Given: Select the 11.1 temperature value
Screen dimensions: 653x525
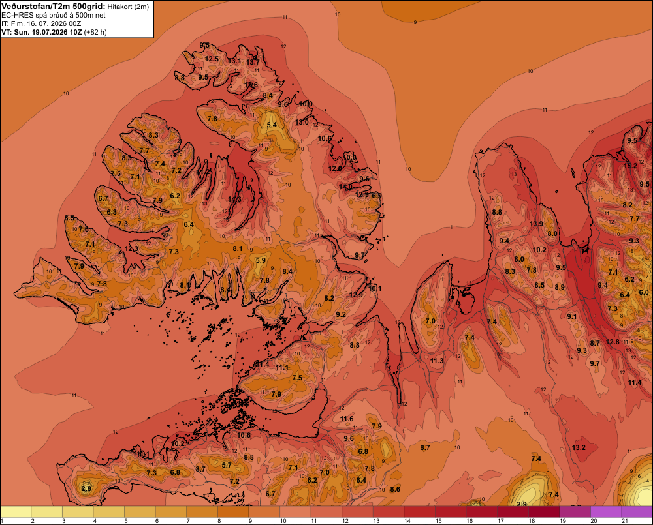Looking at the screenshot, I should 282,367.
